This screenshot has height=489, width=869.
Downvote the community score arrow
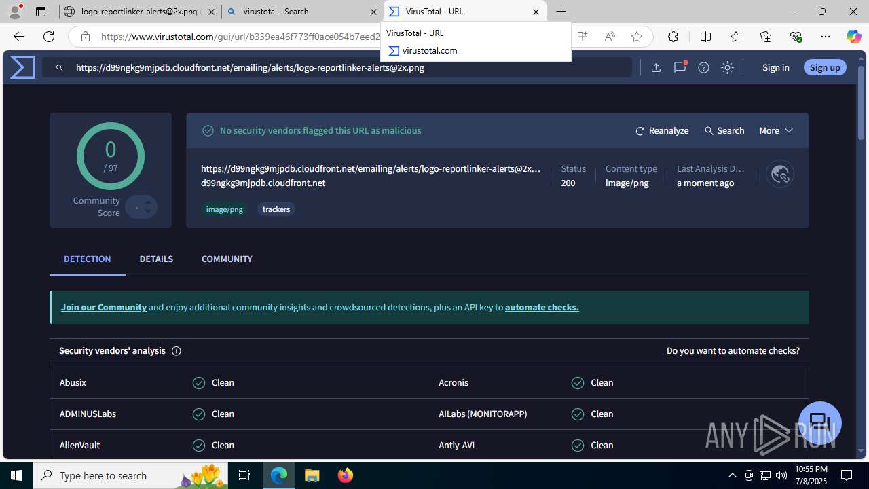[148, 211]
